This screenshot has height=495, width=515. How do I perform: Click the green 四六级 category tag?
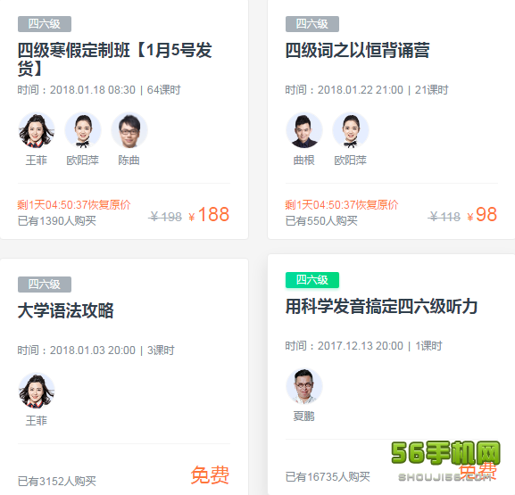[x=312, y=280]
